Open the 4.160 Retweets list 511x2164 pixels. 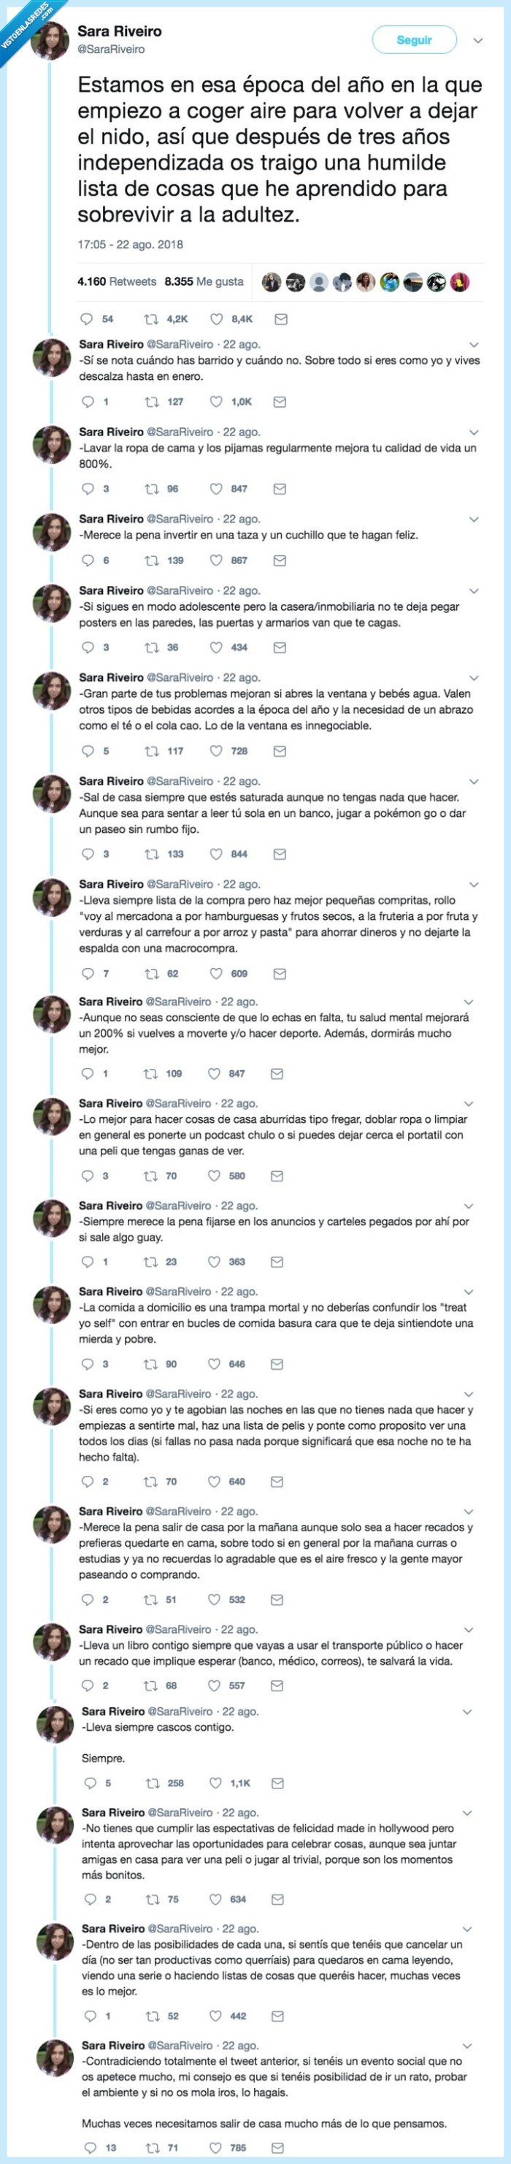(x=117, y=281)
